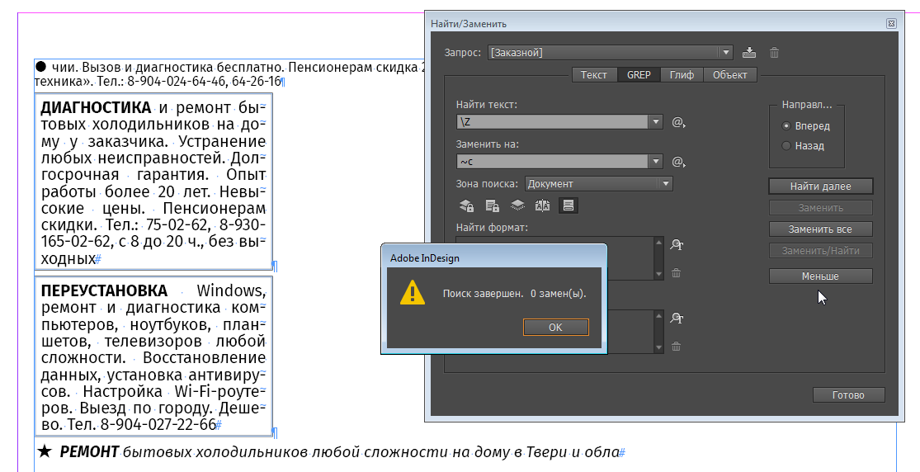Toggle include locked stories icon

tap(492, 205)
